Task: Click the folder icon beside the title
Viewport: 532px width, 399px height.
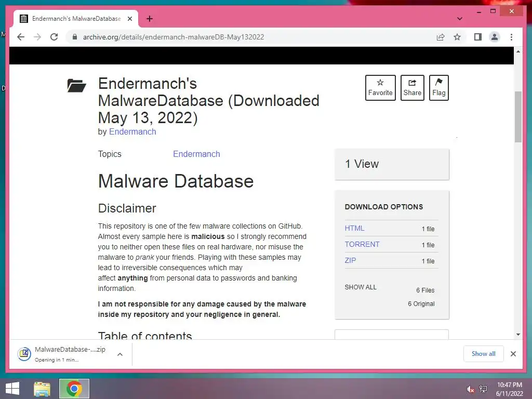Action: pos(76,86)
